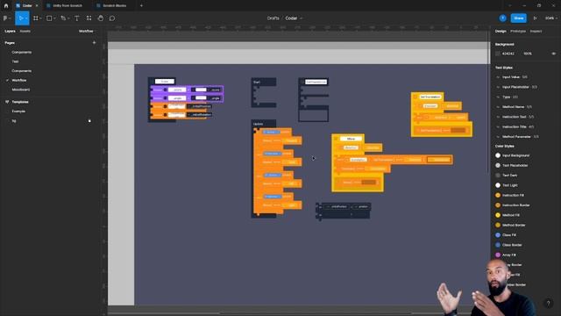Click the lock icon on bg layer
Screen dimensions: 561x316
(x=89, y=121)
